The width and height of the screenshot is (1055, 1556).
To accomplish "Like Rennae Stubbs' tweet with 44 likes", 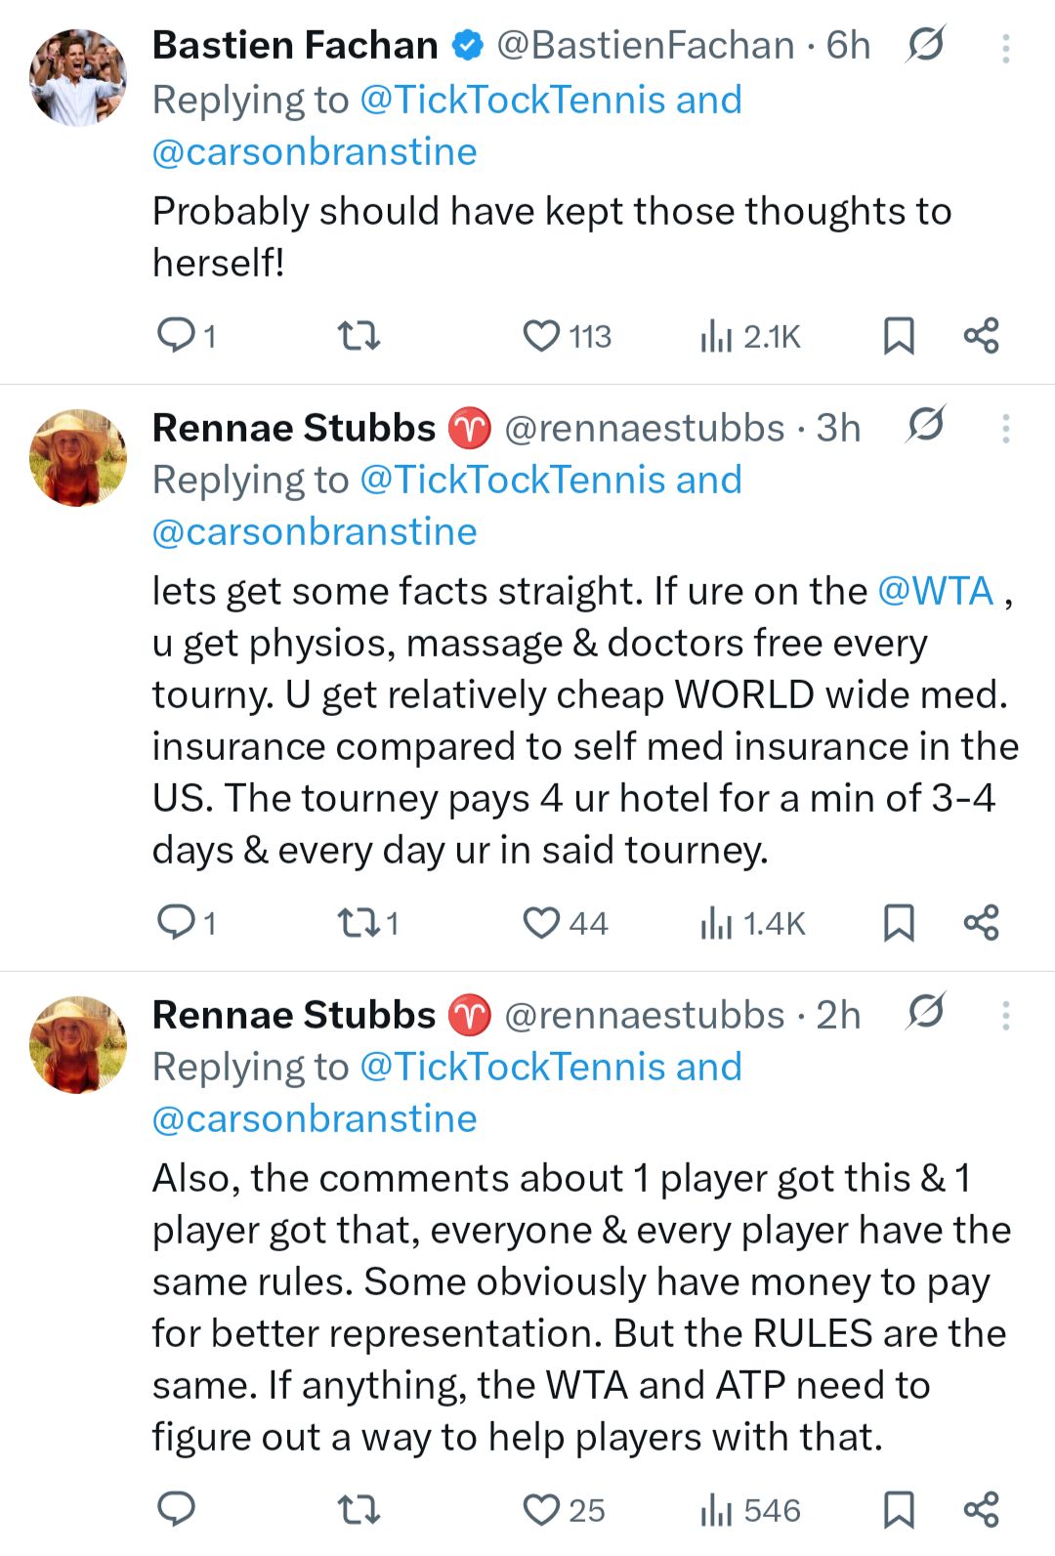I will (x=541, y=922).
